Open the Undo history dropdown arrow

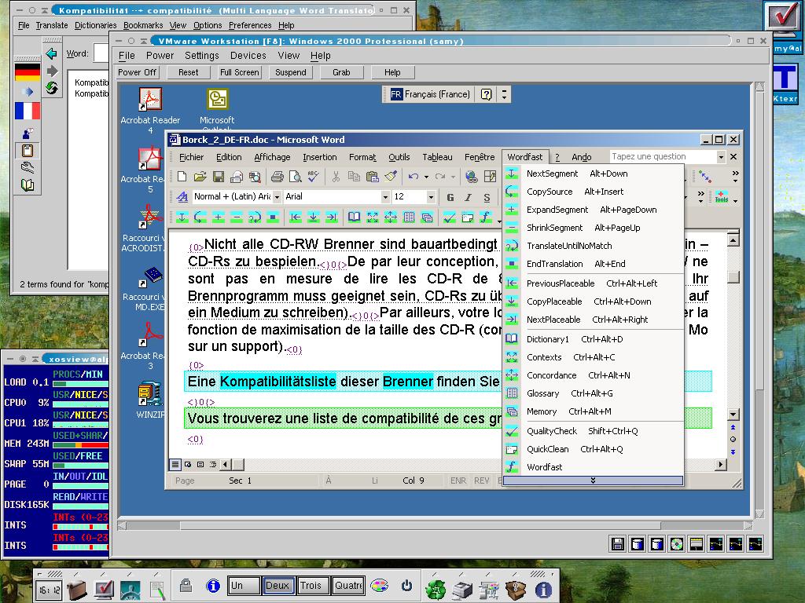(426, 177)
